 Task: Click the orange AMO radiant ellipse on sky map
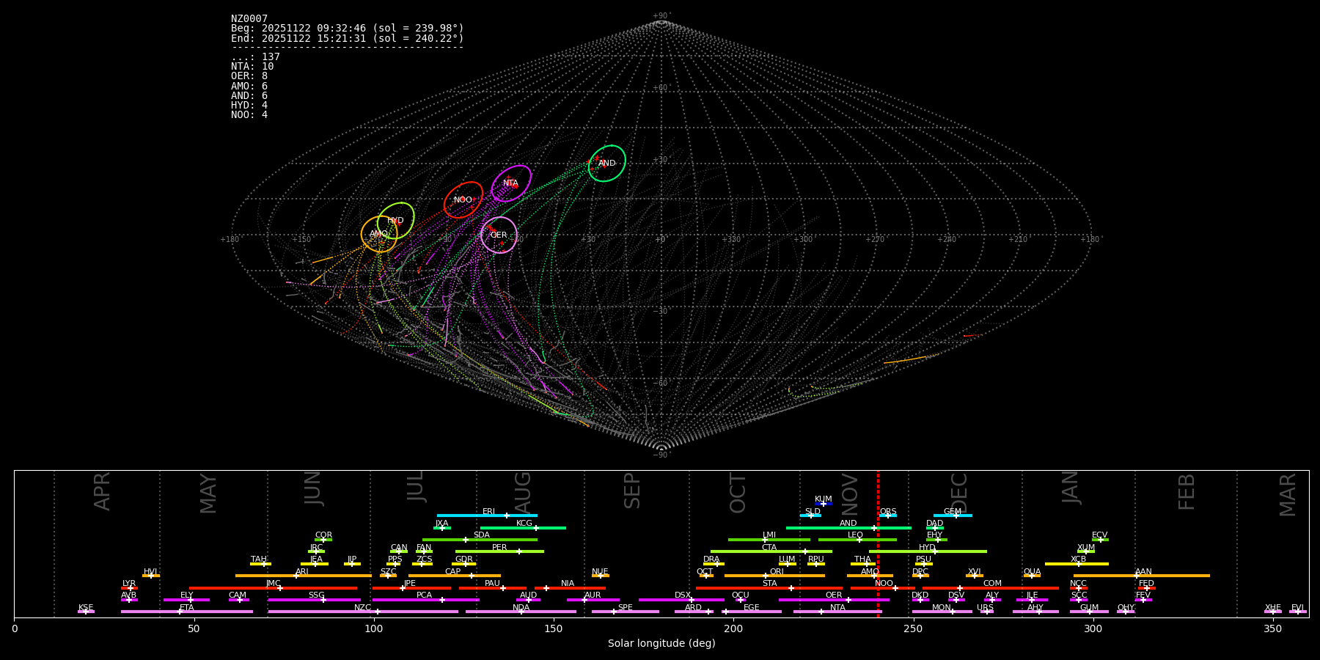(x=379, y=234)
